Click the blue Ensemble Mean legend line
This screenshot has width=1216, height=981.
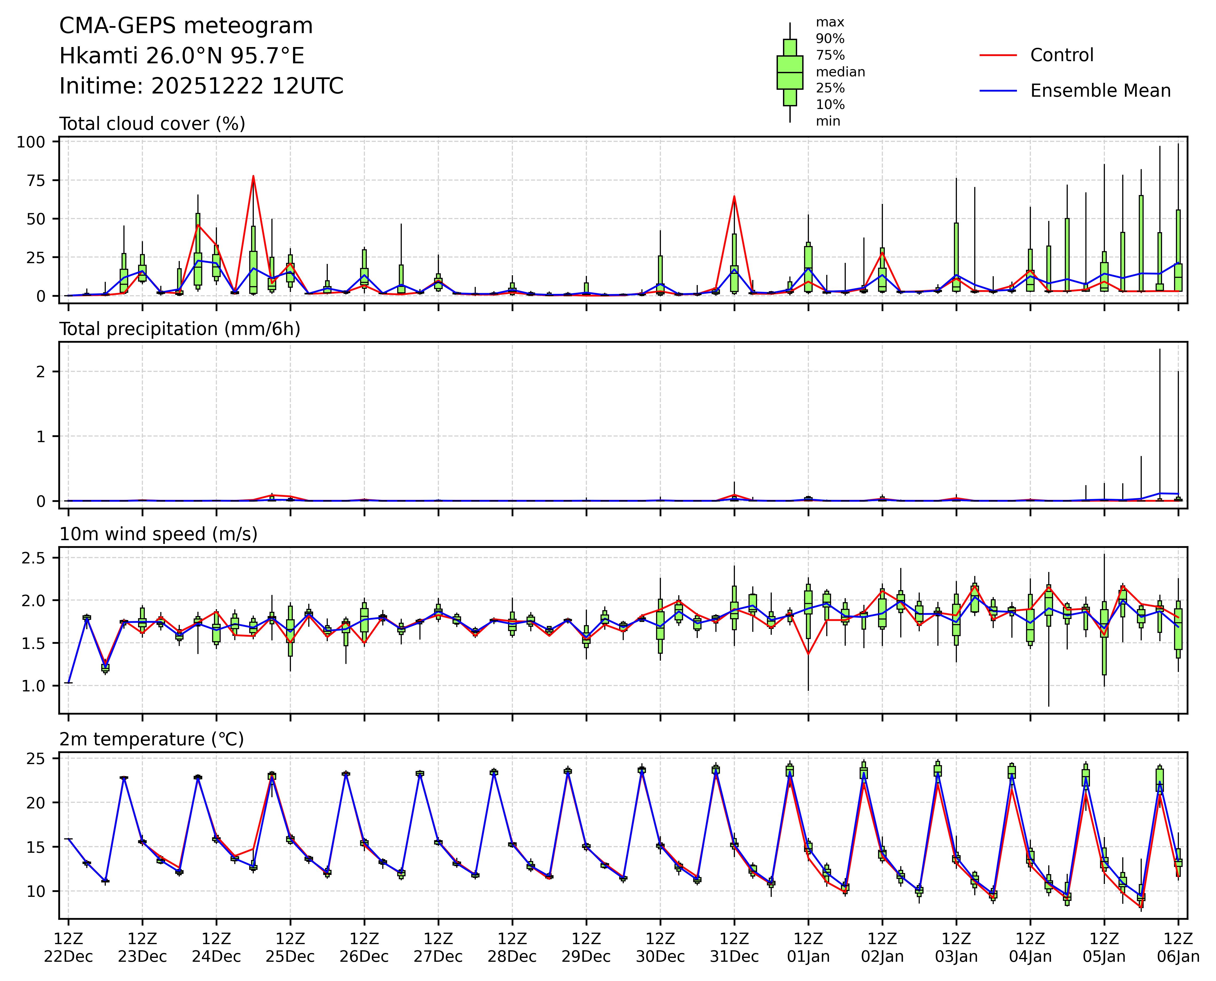point(998,91)
